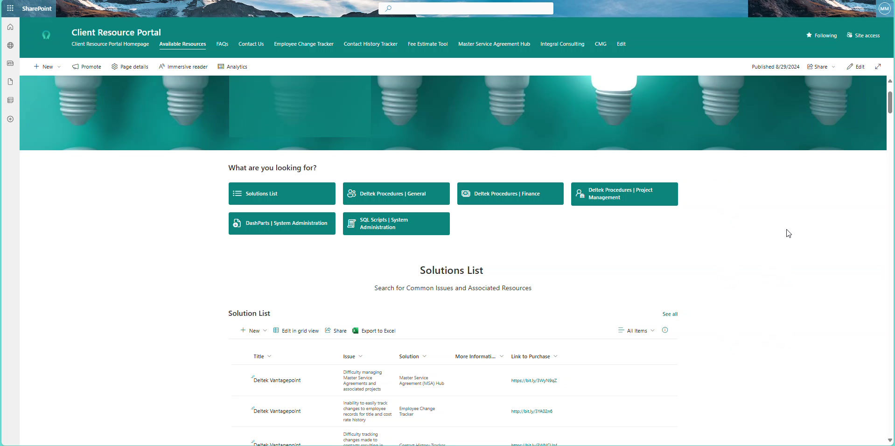Click the Solution List share icon

point(328,330)
